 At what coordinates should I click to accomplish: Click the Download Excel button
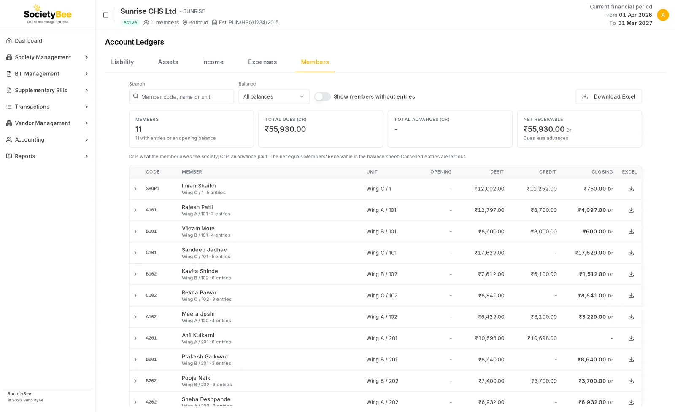(608, 97)
